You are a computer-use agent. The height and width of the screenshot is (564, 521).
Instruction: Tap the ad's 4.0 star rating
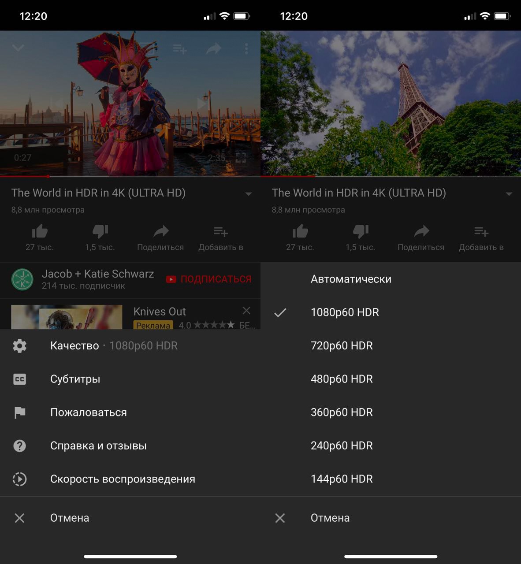[207, 325]
